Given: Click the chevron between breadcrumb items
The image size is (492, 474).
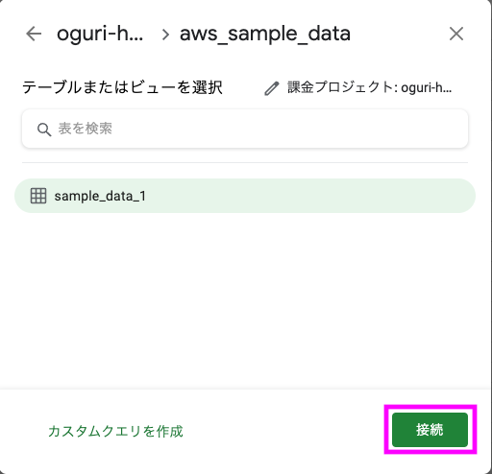Looking at the screenshot, I should point(165,35).
